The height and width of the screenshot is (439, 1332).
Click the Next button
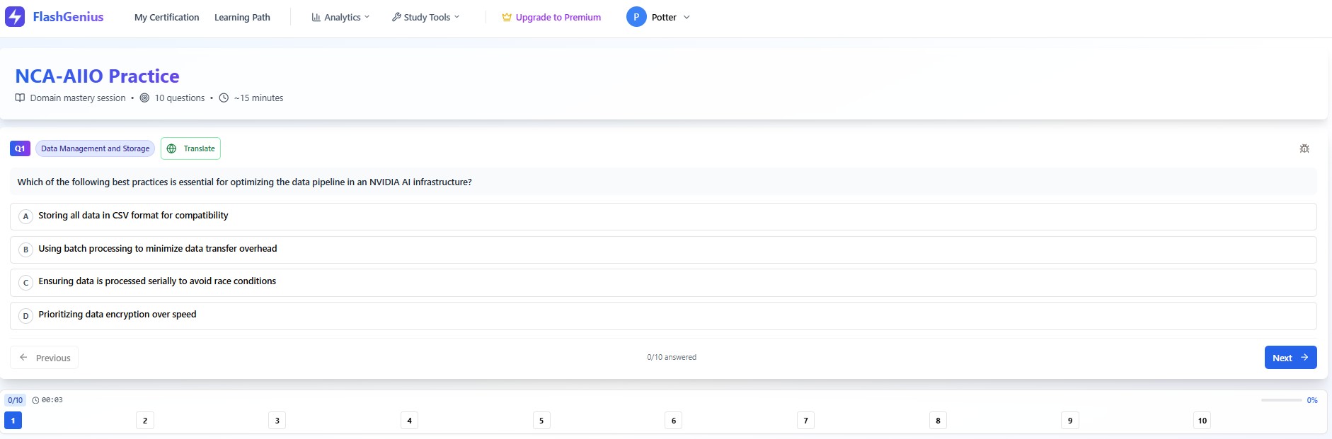(1290, 358)
